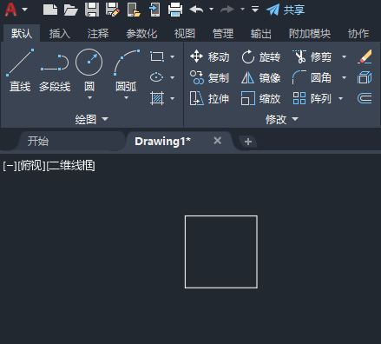Click the Save As icon
Viewport: 381px width, 344px height.
tap(113, 10)
